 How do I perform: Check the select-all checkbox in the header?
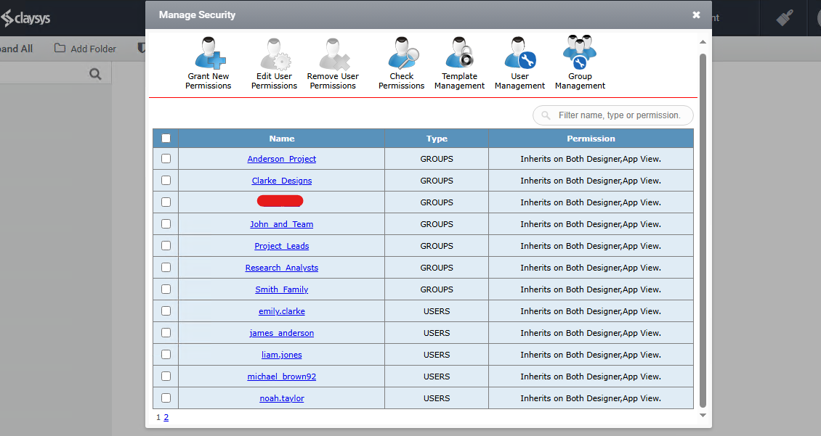tap(166, 137)
